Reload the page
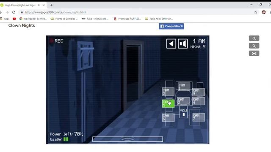 pyautogui.click(x=14, y=12)
